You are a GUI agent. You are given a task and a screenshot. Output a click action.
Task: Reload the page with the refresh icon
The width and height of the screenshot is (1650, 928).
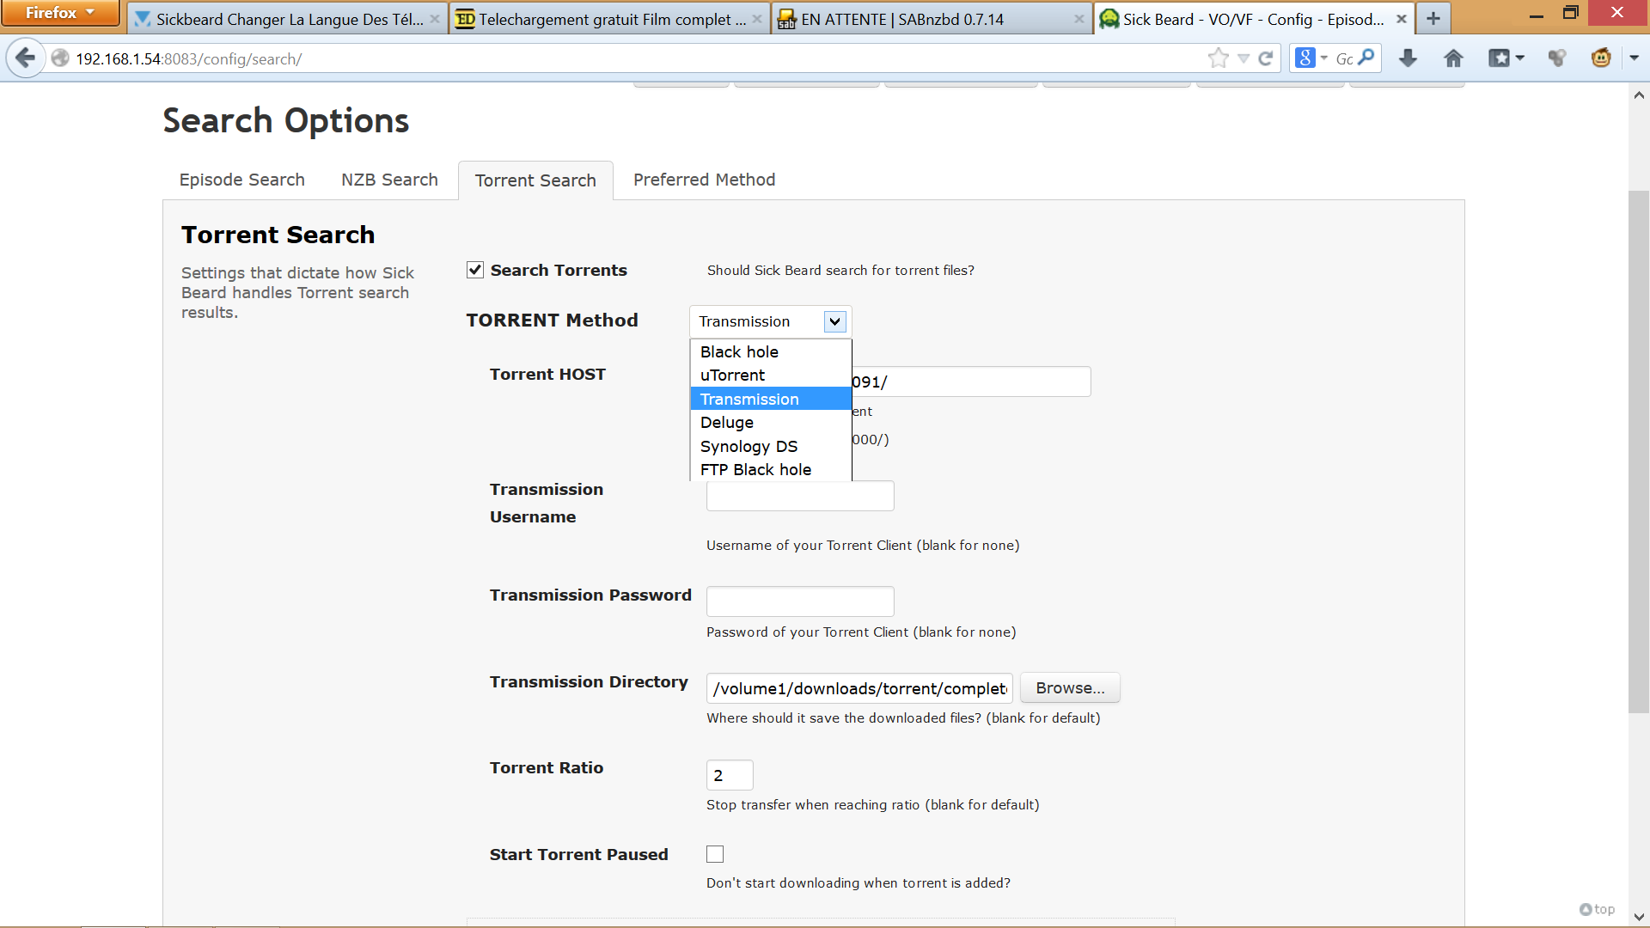coord(1265,58)
